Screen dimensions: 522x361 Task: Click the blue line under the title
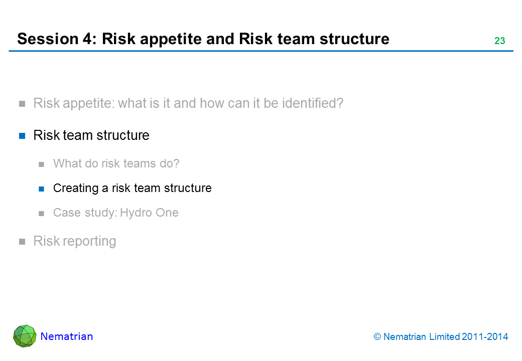point(261,51)
